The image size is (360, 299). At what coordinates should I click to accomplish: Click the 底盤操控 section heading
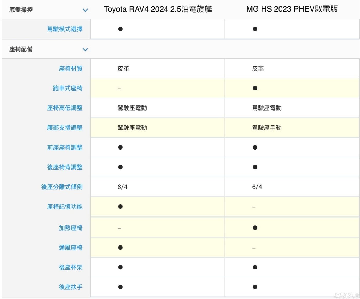click(x=21, y=10)
